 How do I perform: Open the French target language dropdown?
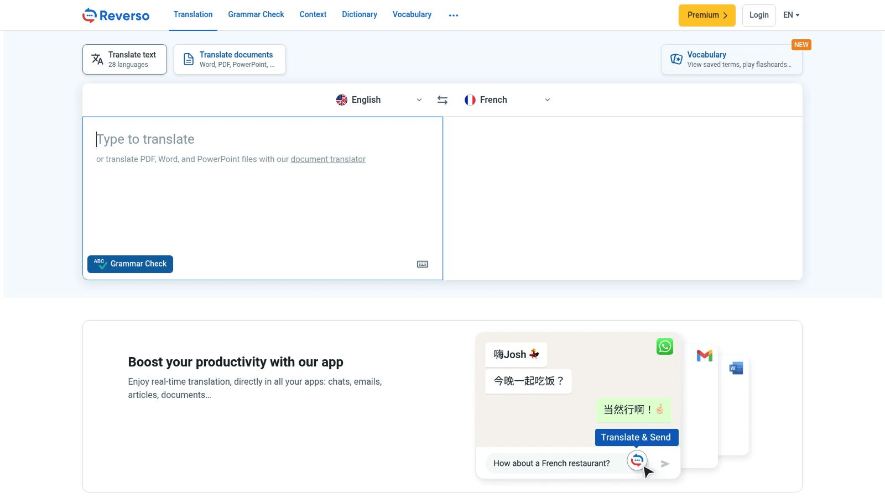[508, 100]
